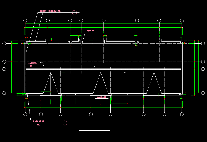
Task: Pick the last bottom-row grid axis bubble
Action: point(182,114)
